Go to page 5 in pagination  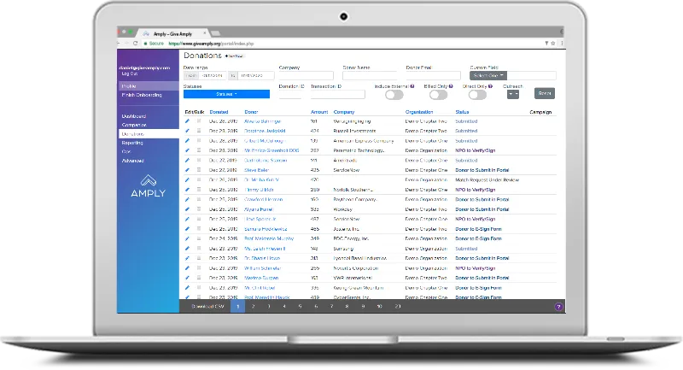(x=300, y=307)
